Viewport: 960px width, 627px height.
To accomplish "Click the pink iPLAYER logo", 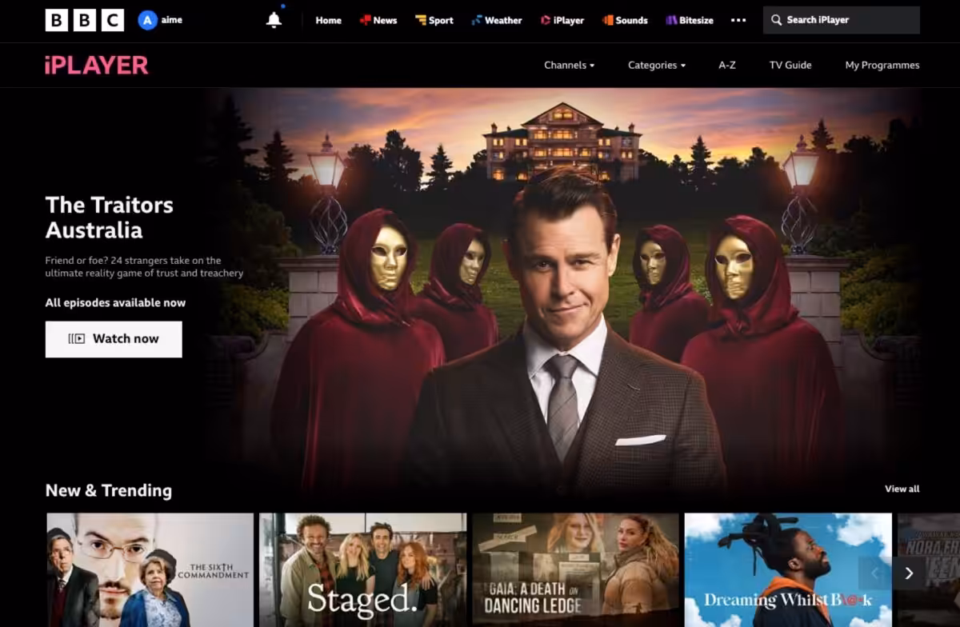I will [x=97, y=65].
